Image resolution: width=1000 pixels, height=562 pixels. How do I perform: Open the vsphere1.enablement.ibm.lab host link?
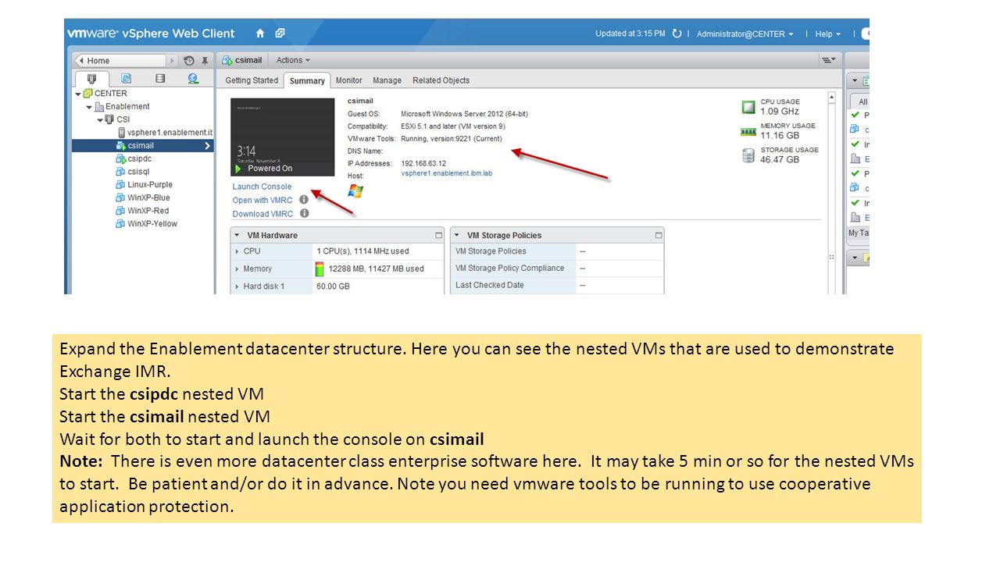pos(447,173)
